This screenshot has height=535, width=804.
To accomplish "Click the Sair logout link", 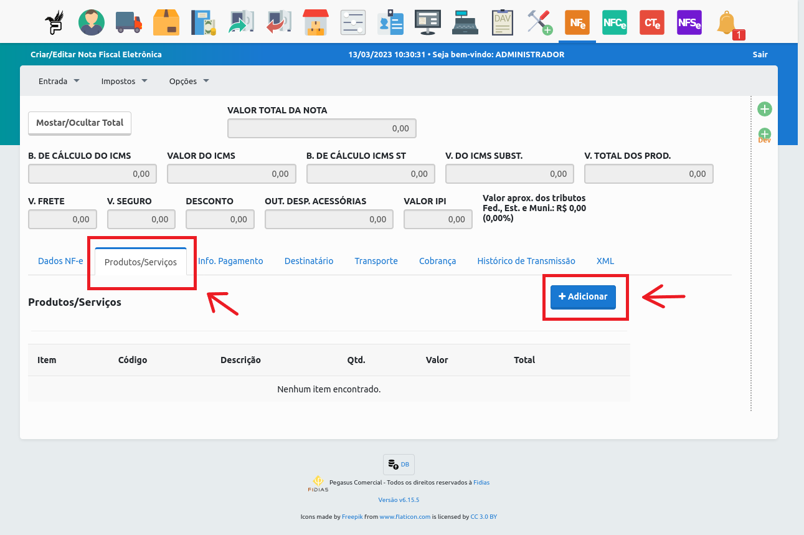I will [760, 55].
